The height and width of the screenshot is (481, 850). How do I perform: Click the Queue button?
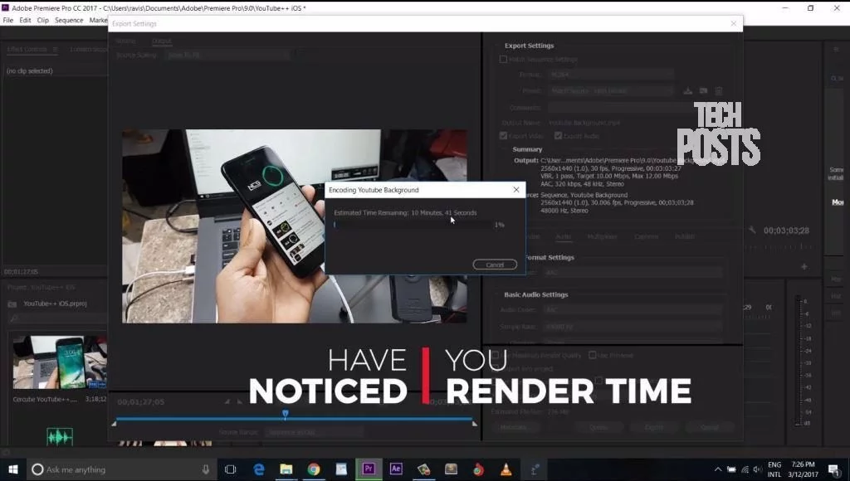point(598,427)
